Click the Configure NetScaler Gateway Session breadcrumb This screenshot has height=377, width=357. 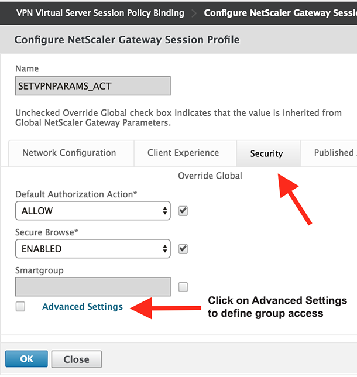pyautogui.click(x=280, y=13)
